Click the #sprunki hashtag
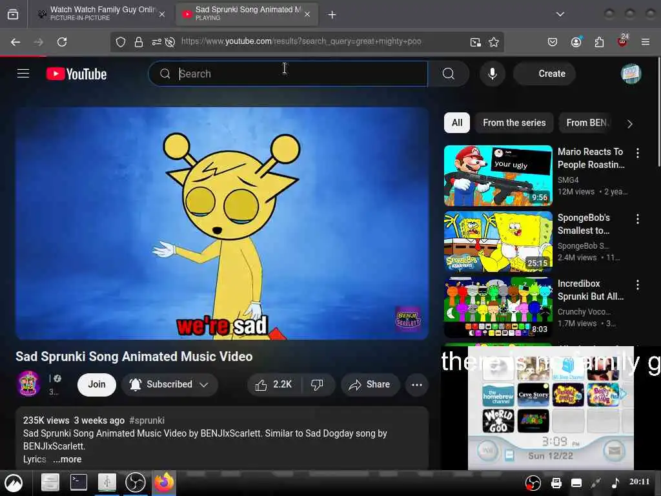 coord(147,420)
